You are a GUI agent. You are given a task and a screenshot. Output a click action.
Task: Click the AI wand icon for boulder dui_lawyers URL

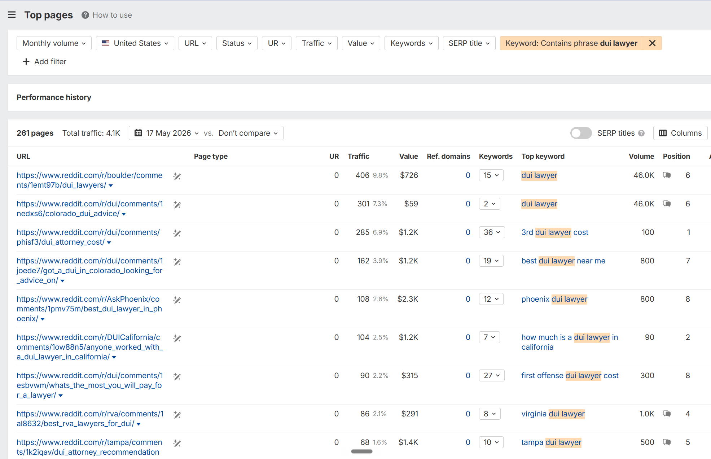click(x=177, y=176)
